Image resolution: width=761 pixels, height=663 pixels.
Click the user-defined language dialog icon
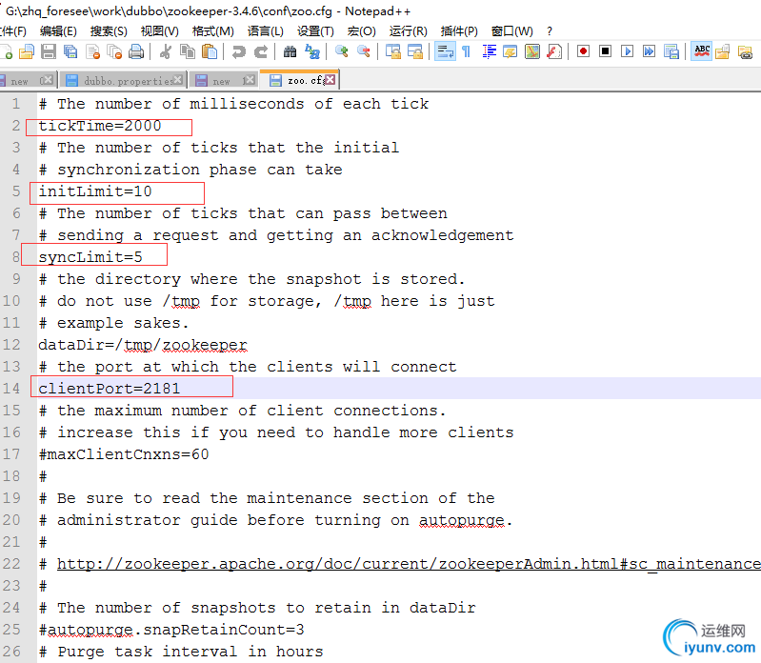point(511,51)
